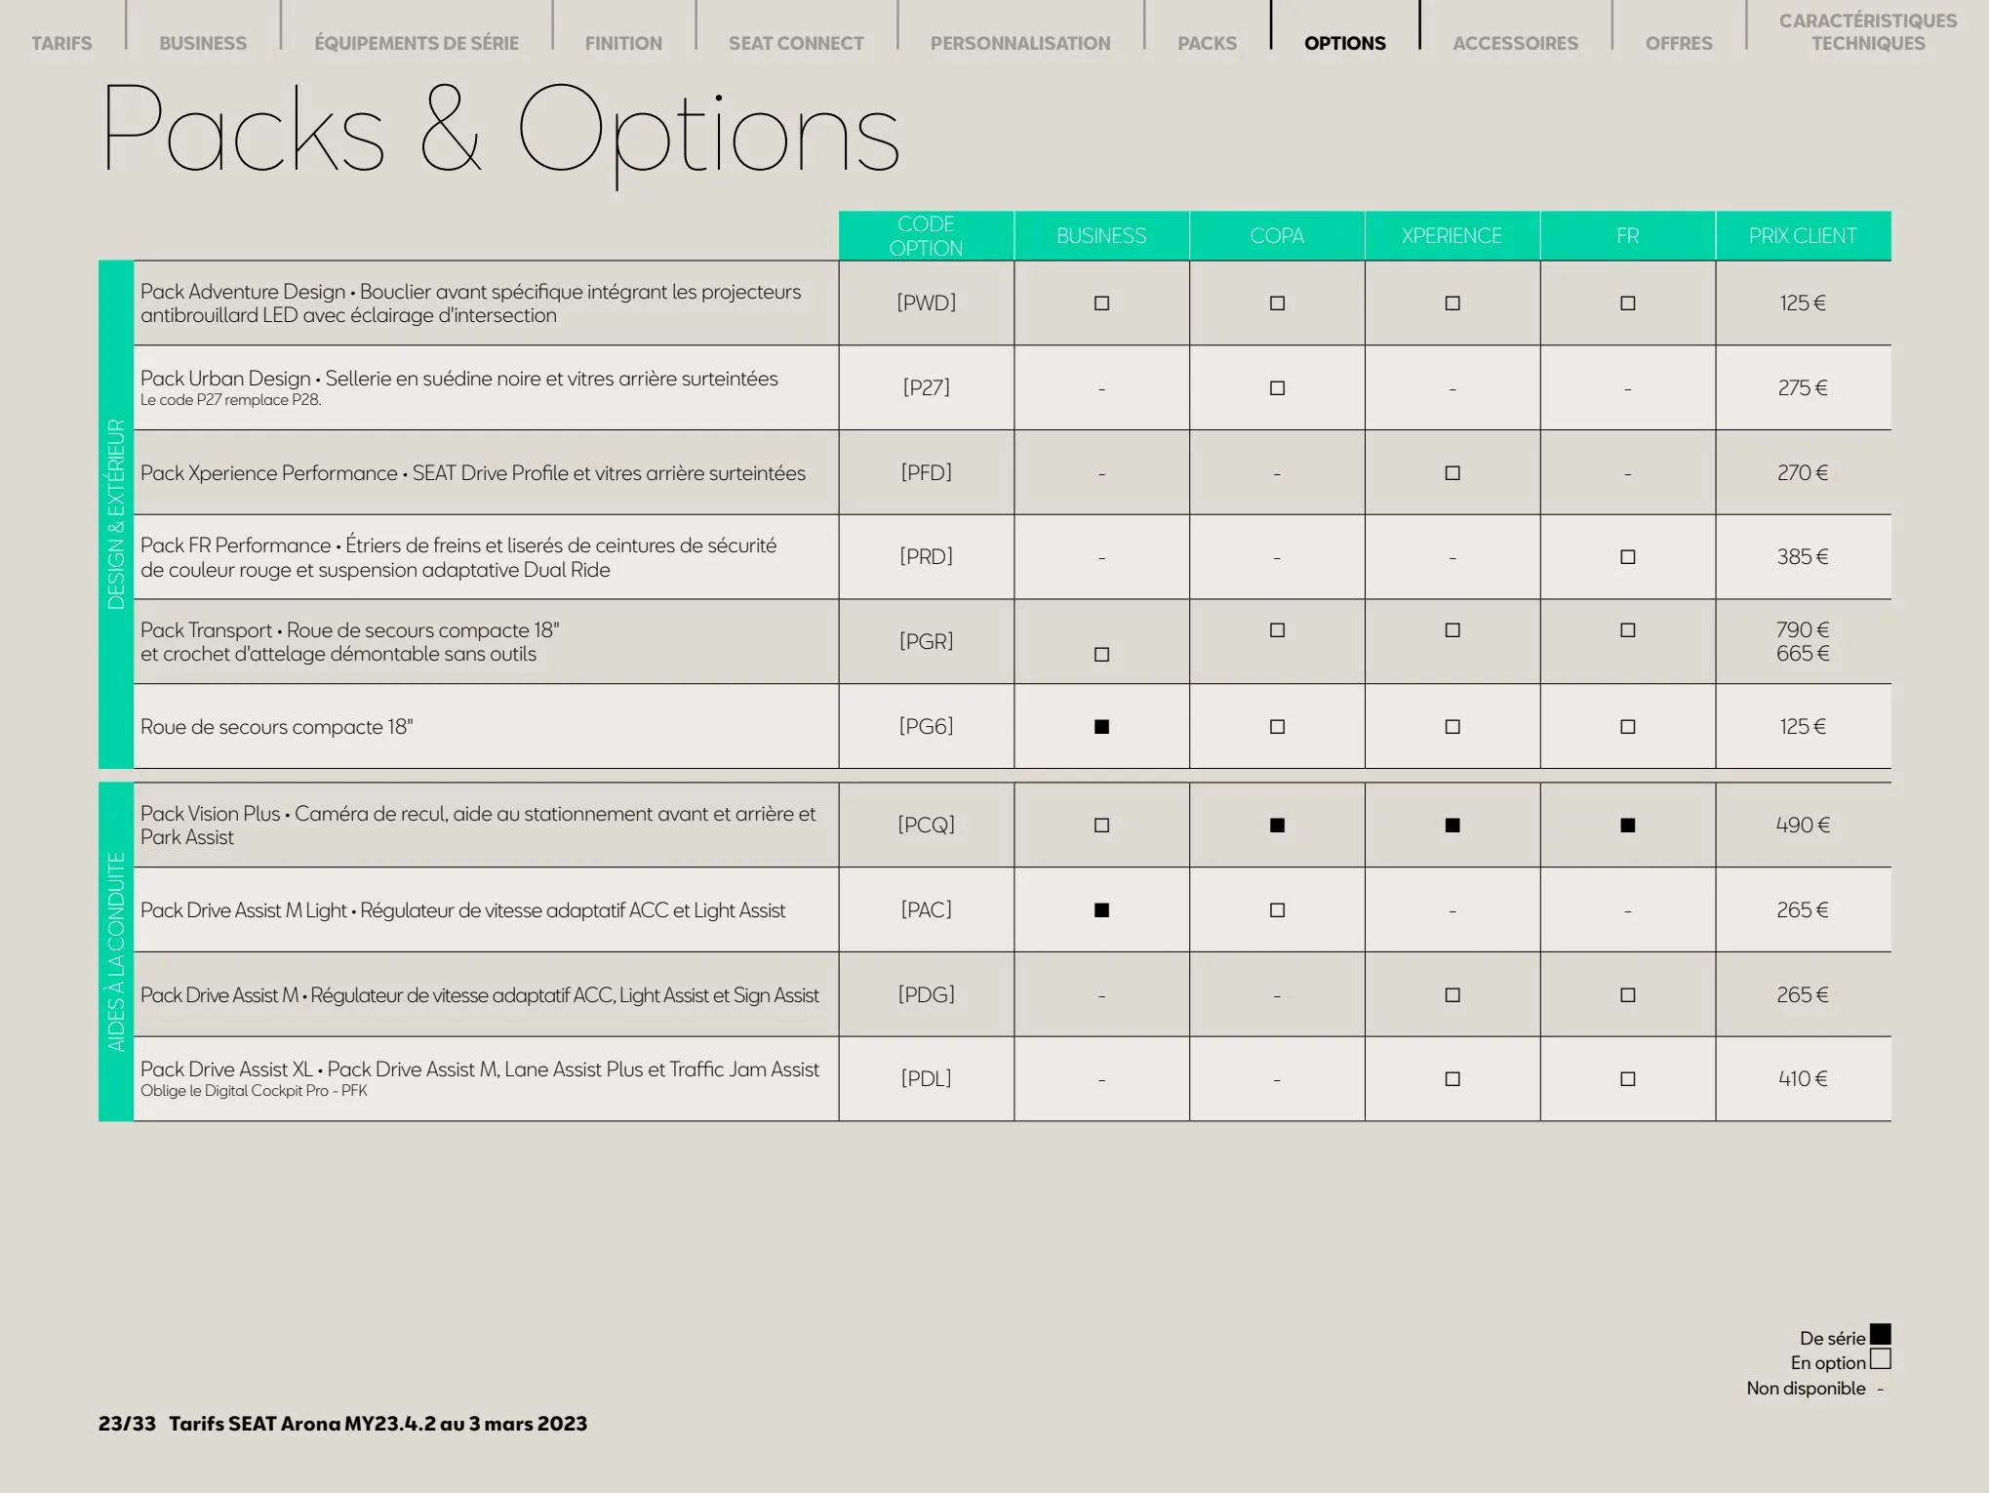This screenshot has width=1989, height=1493.
Task: Open the PACKS tab
Action: tap(1207, 43)
